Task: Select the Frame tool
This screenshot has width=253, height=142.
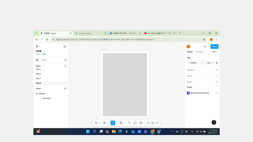Action: tap(104, 123)
